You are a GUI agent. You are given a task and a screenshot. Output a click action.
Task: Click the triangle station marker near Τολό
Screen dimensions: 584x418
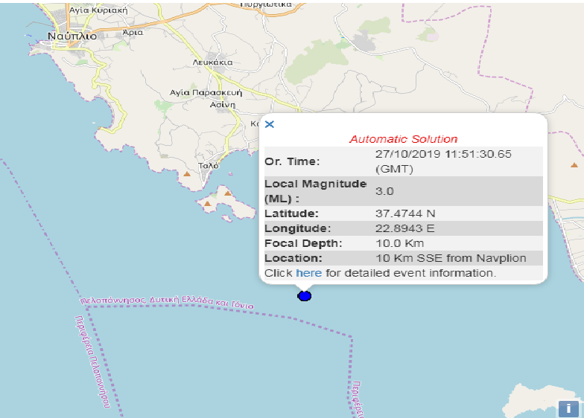[x=187, y=175]
